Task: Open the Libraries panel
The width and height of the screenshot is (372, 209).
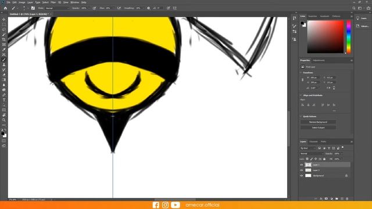Action: coord(363,26)
